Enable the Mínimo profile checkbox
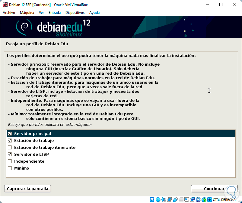The width and height of the screenshot is (242, 203). 10,168
